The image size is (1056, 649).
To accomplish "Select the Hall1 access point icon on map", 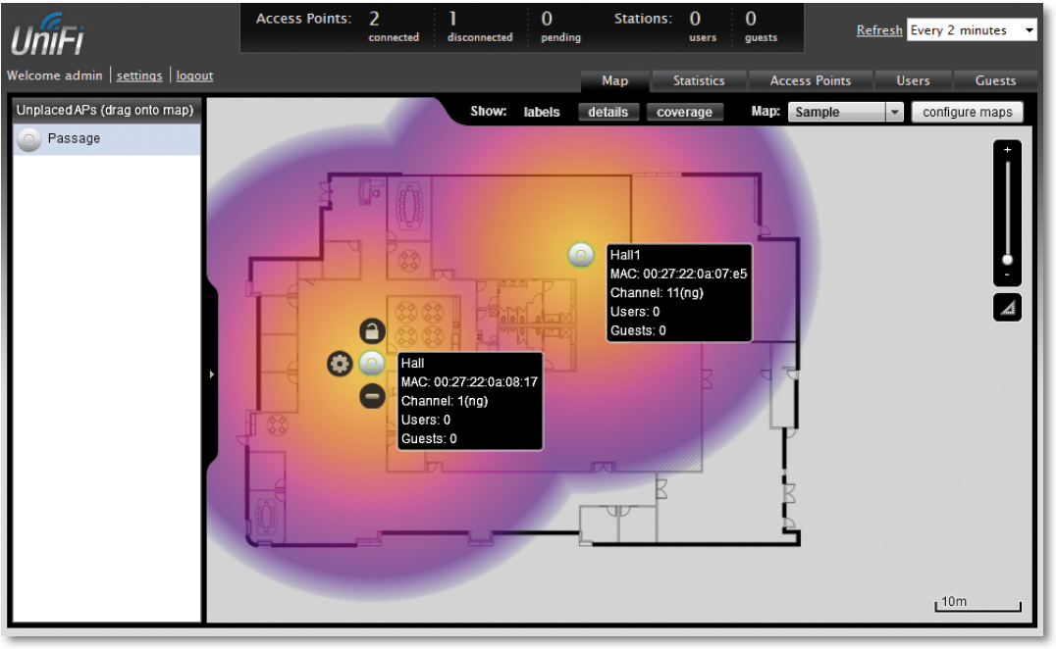I will (x=581, y=254).
